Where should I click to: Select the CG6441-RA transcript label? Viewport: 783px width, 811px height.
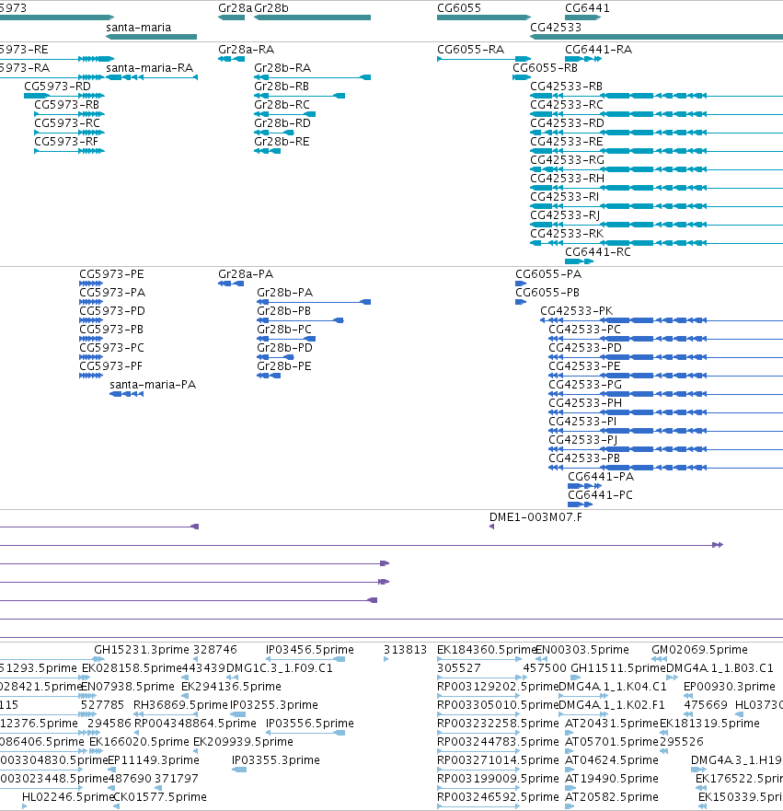(598, 50)
